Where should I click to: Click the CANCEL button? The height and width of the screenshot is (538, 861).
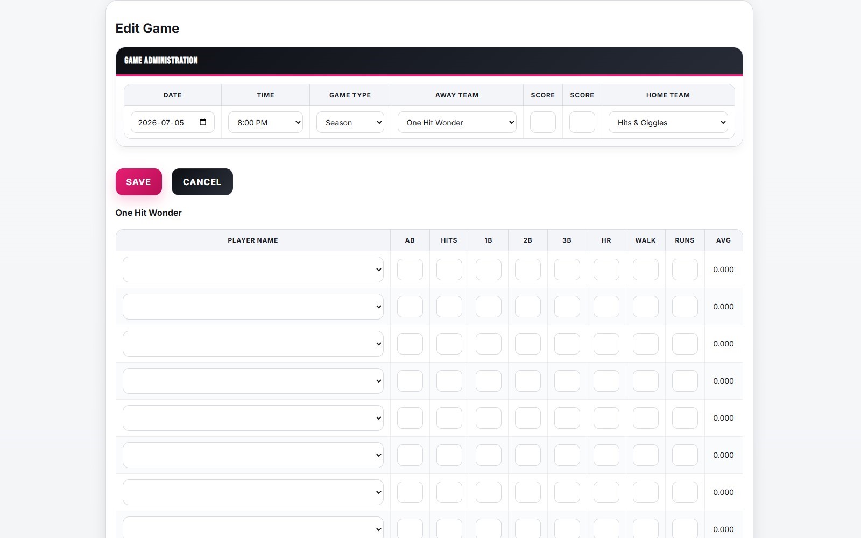click(202, 182)
